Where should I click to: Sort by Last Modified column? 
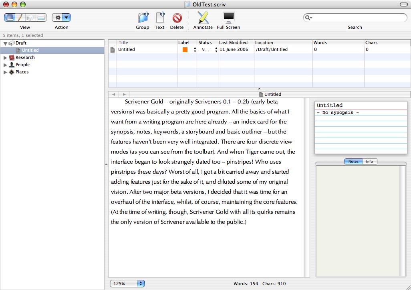pyautogui.click(x=236, y=43)
